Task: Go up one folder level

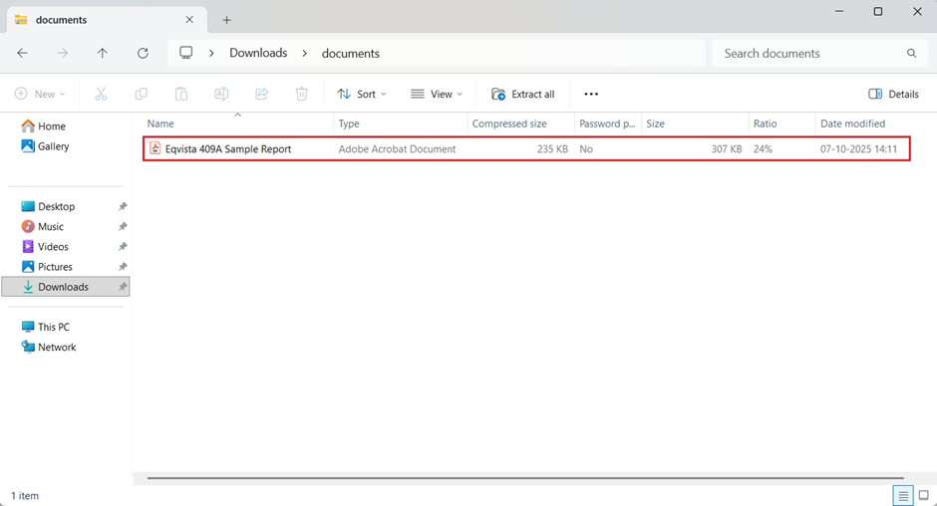Action: [x=102, y=53]
